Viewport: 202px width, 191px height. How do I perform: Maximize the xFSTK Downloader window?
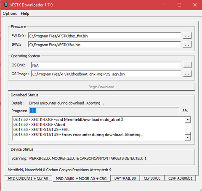(179, 5)
